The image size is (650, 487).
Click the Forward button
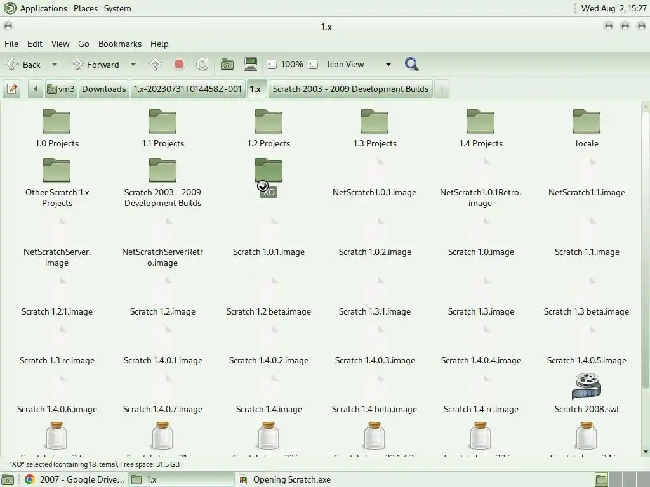click(96, 64)
